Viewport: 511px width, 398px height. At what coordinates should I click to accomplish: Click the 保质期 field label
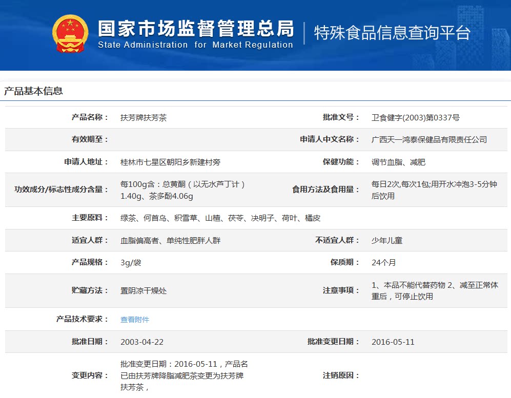click(344, 262)
